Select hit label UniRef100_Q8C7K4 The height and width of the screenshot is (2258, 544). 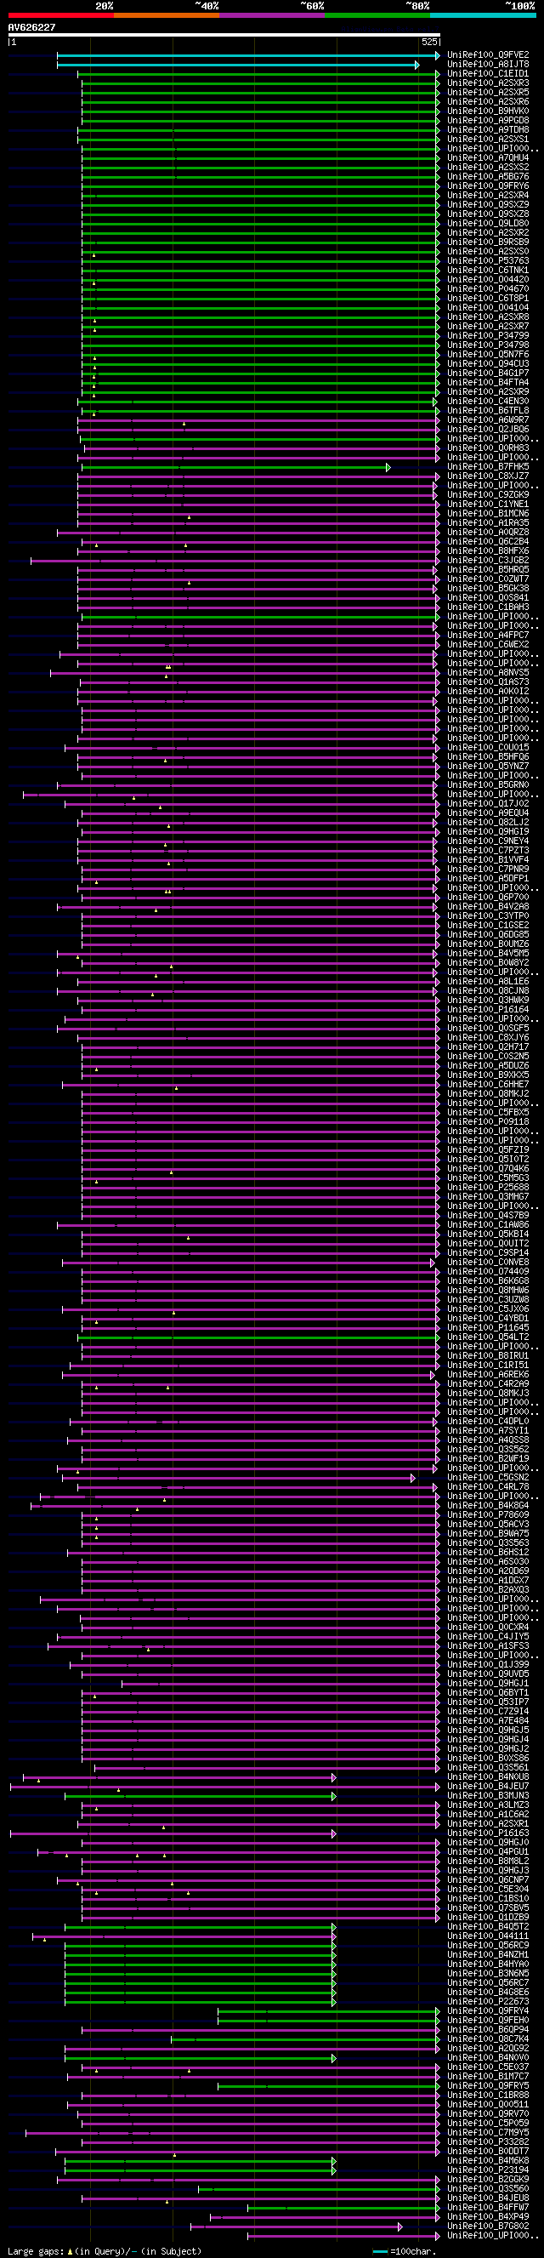tap(488, 2038)
